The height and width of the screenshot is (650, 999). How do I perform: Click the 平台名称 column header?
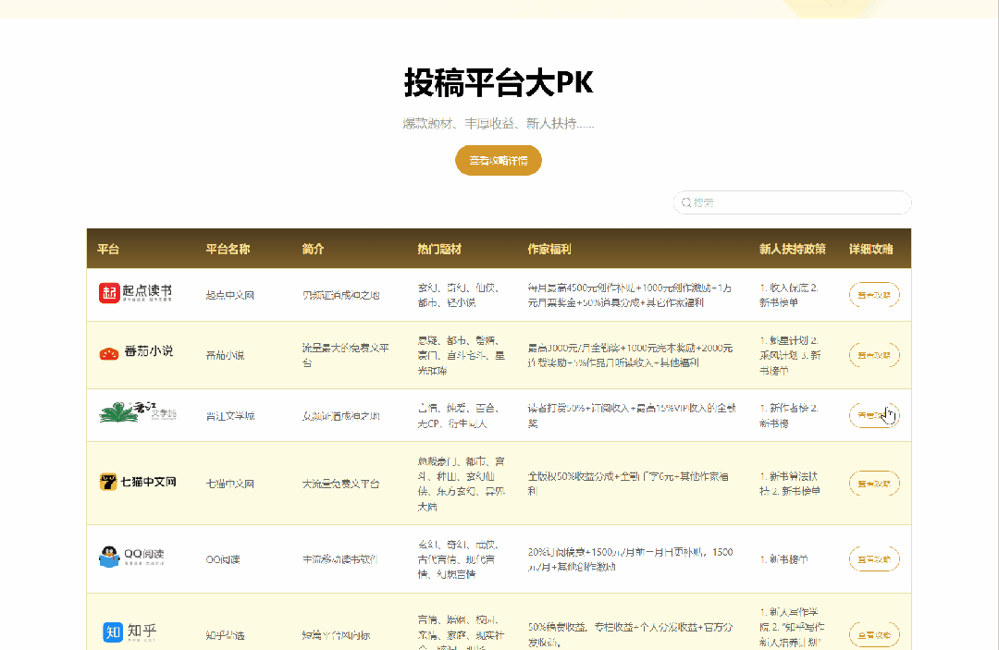pos(228,249)
